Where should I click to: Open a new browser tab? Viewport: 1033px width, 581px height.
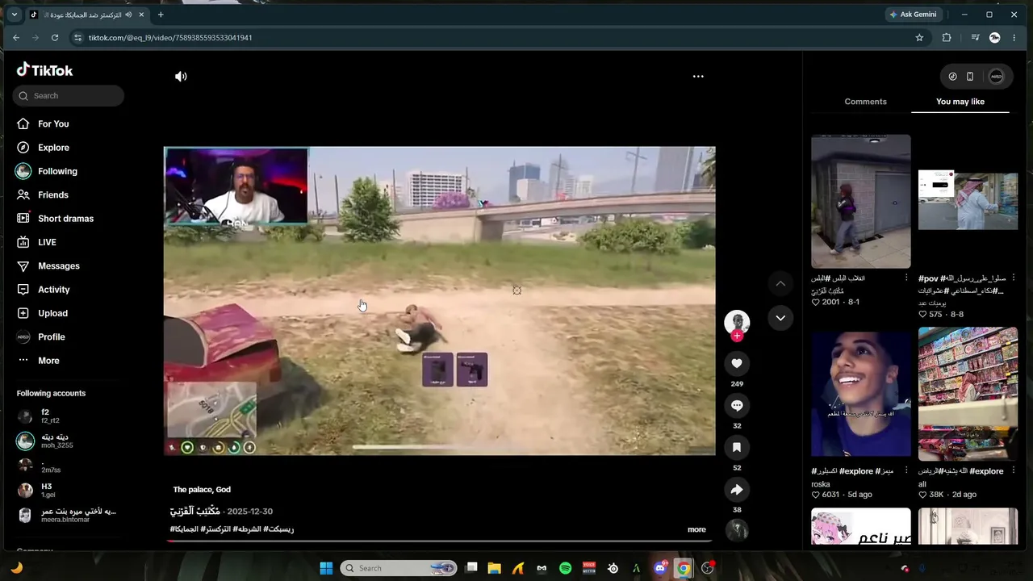[x=161, y=15]
